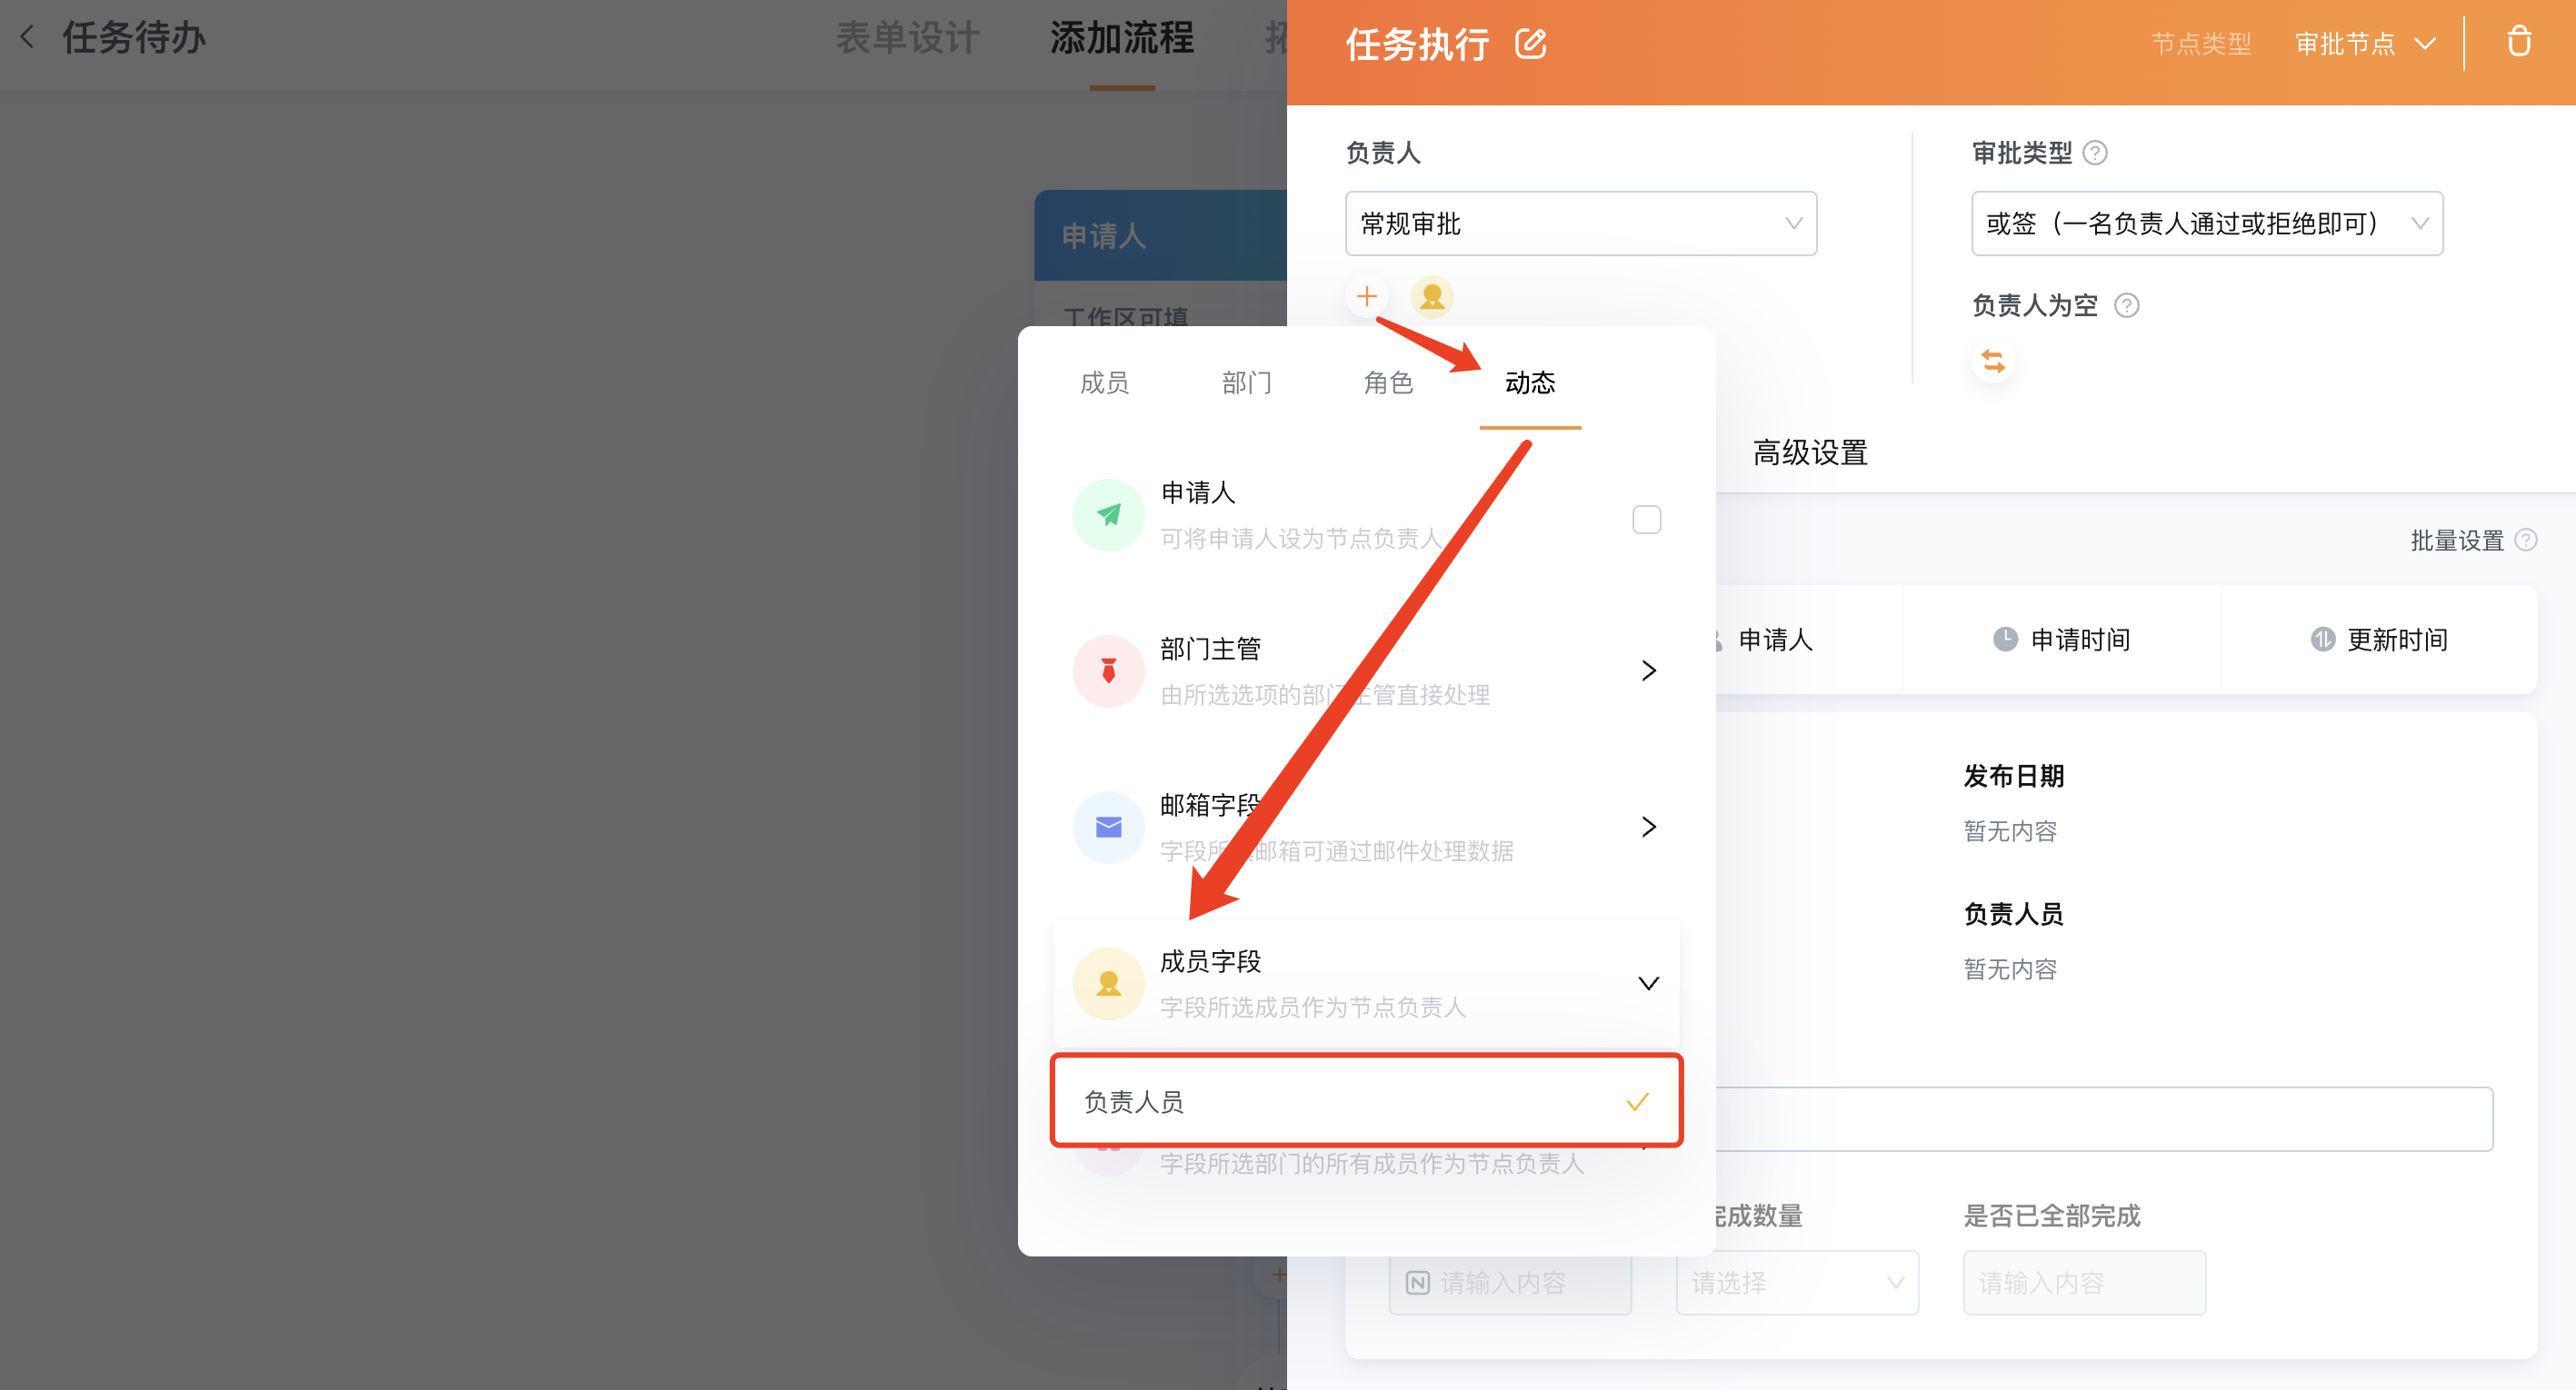
Task: Open the 高级设置 tab
Action: 1810,452
